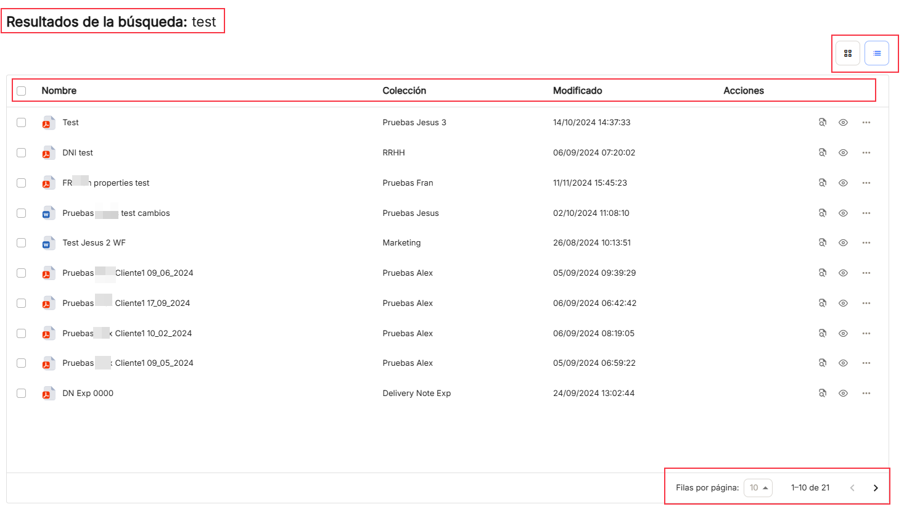Open more actions for properties test row
Viewport: 912px width, 512px height.
[866, 183]
